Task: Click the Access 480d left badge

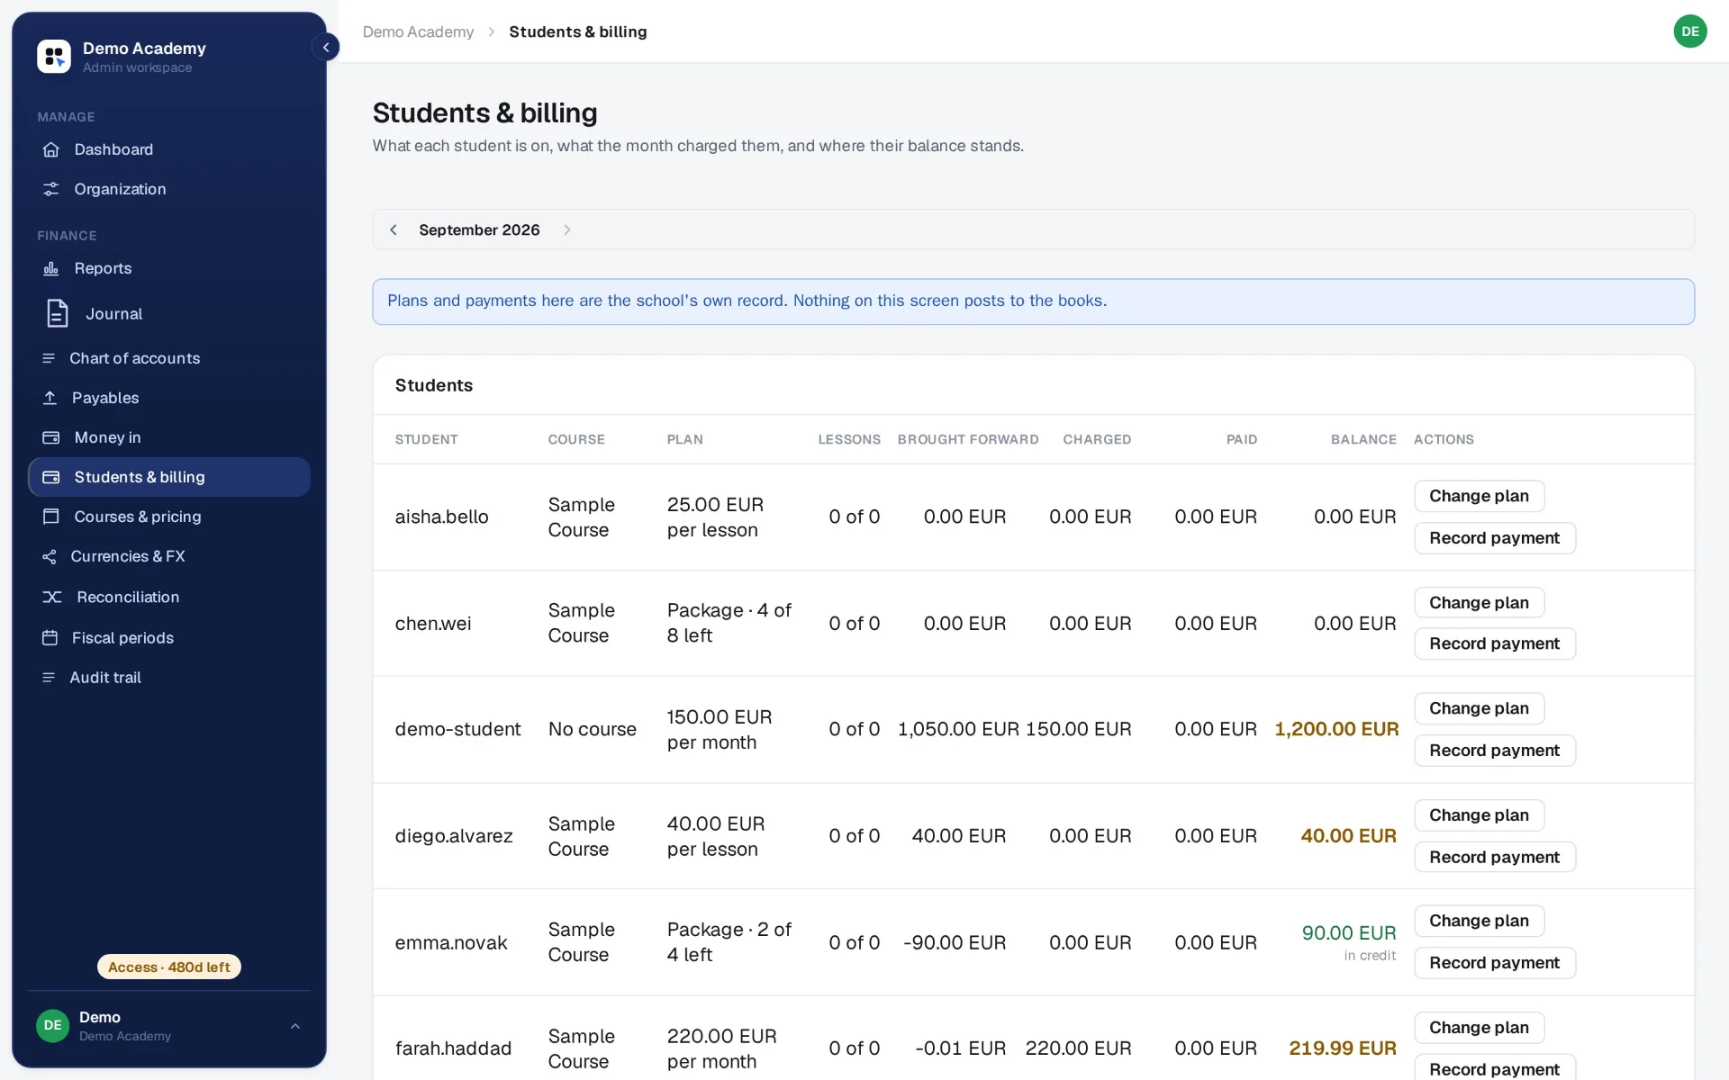Action: pyautogui.click(x=169, y=967)
